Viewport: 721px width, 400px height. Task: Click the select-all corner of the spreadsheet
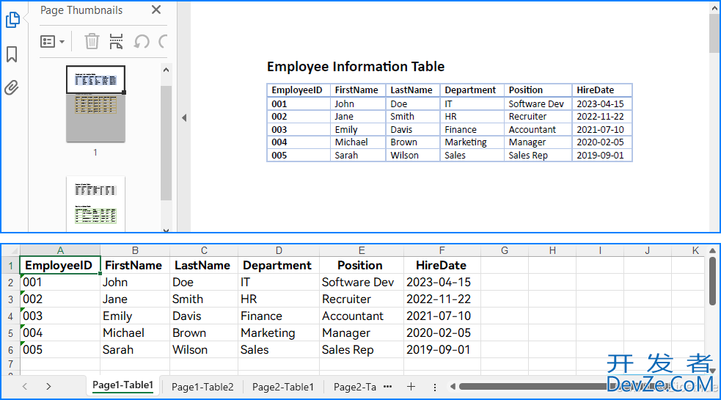point(10,251)
